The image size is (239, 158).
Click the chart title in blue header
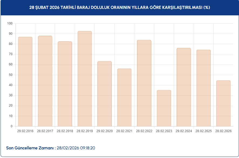[119, 8]
